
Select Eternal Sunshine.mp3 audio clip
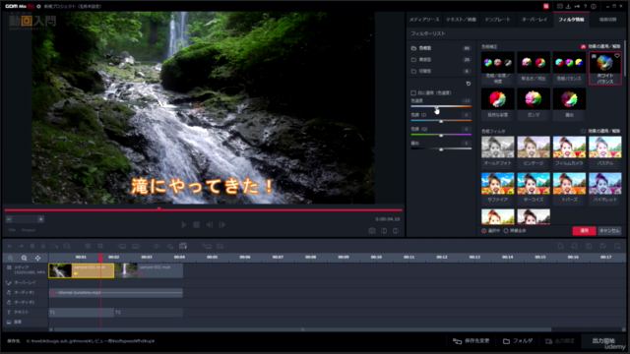point(116,293)
